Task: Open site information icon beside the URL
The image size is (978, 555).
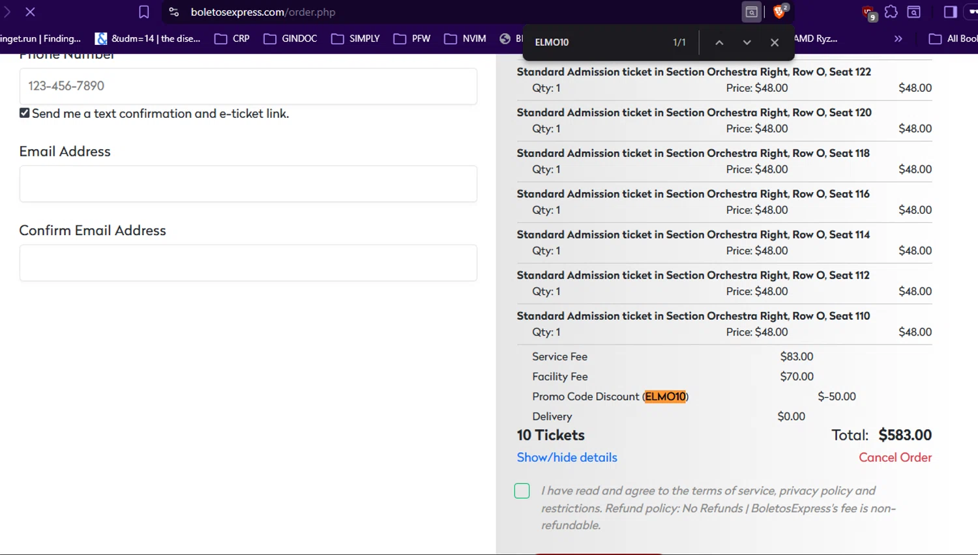Action: [x=173, y=12]
